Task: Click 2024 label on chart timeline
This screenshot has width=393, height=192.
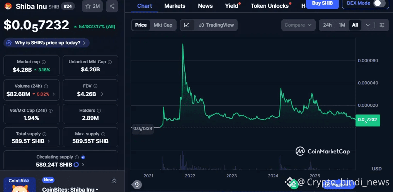Action: tap(273, 176)
